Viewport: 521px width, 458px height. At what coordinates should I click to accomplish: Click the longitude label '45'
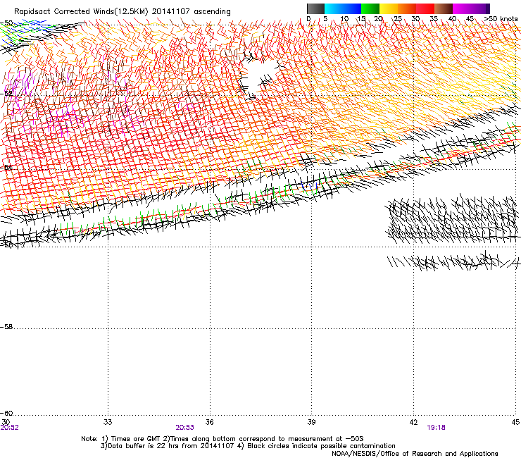[x=515, y=422]
